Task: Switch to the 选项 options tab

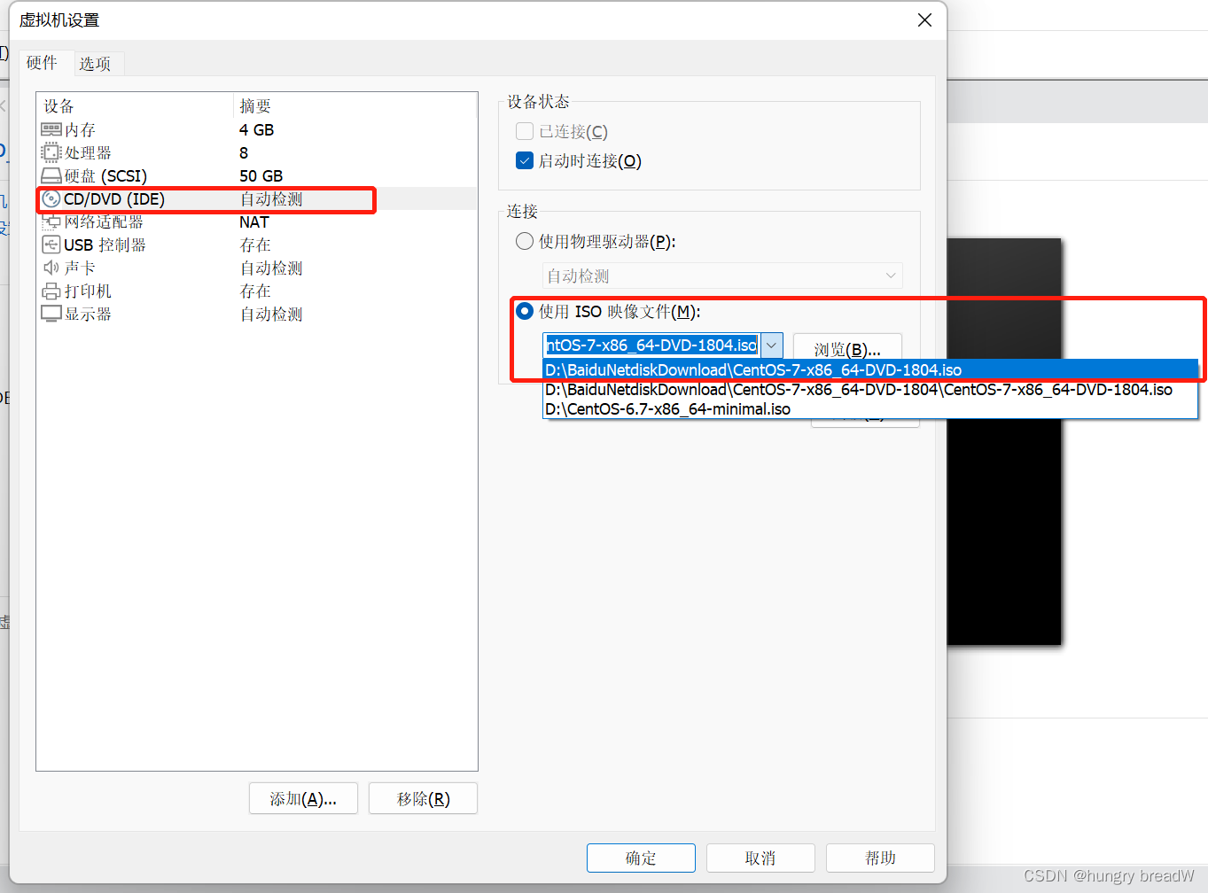Action: (x=95, y=63)
